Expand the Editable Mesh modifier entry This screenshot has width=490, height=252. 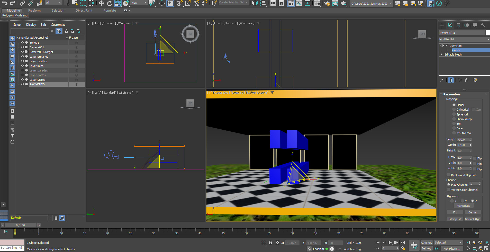tap(442, 55)
